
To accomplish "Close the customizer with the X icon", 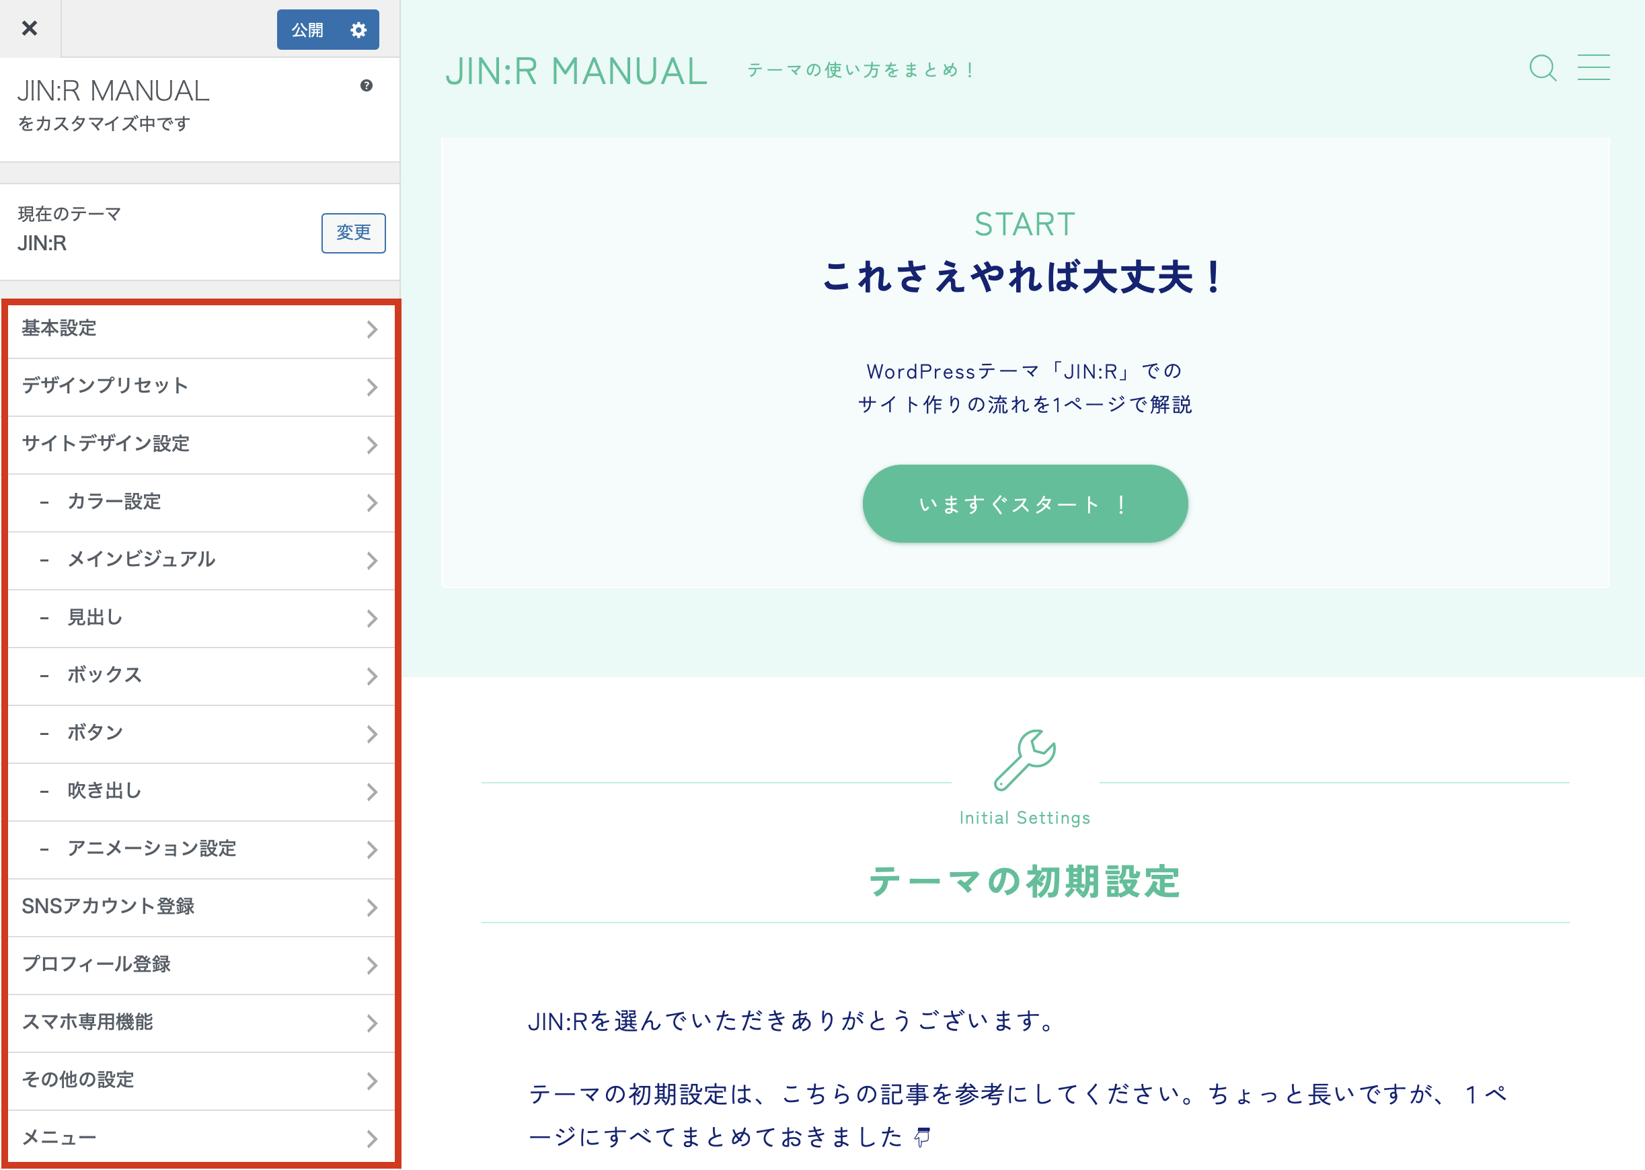I will point(30,28).
